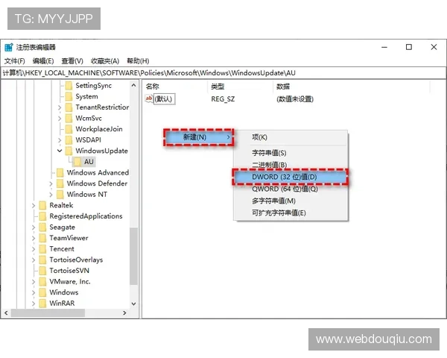
Task: Click the tree horizontal scroll left arrow
Action: click(x=6, y=313)
